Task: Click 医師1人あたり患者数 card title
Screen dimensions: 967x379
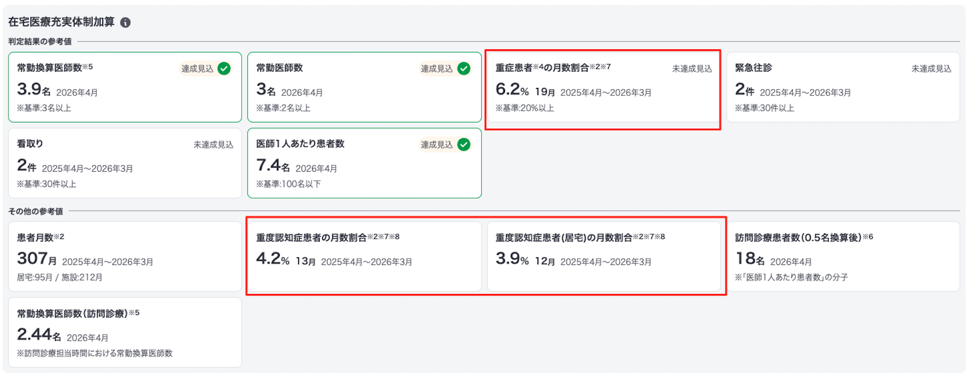Action: click(300, 144)
